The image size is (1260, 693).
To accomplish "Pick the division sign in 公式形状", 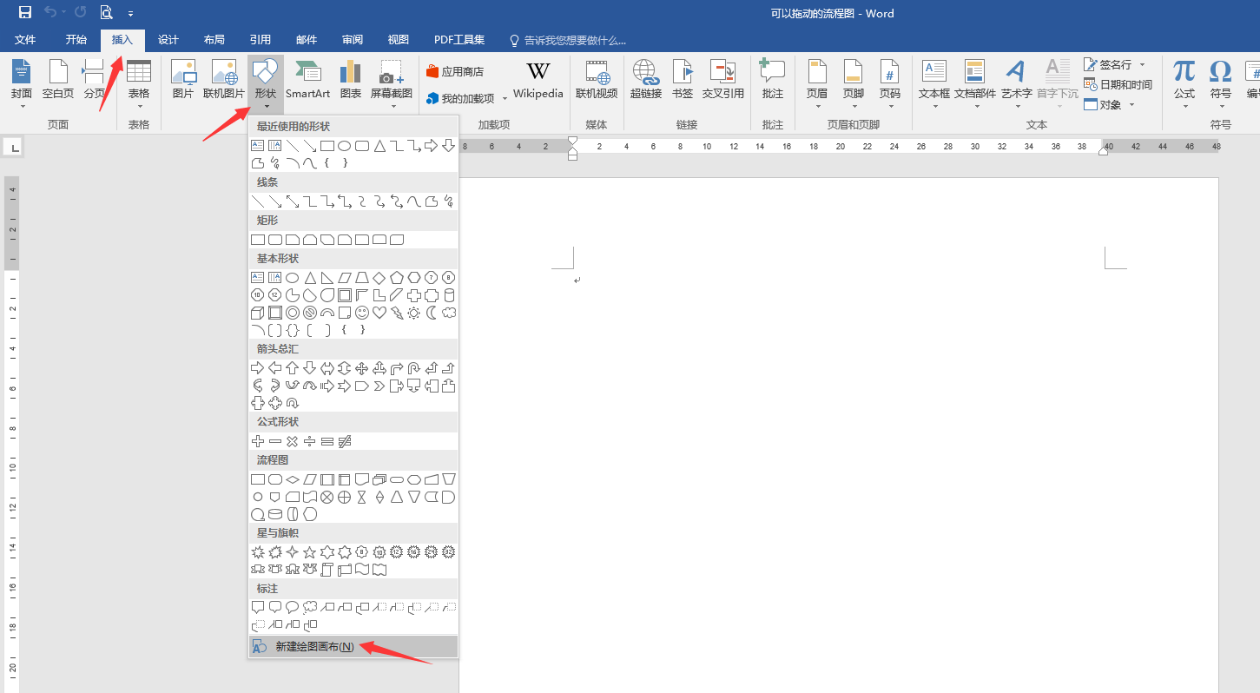I will [310, 441].
